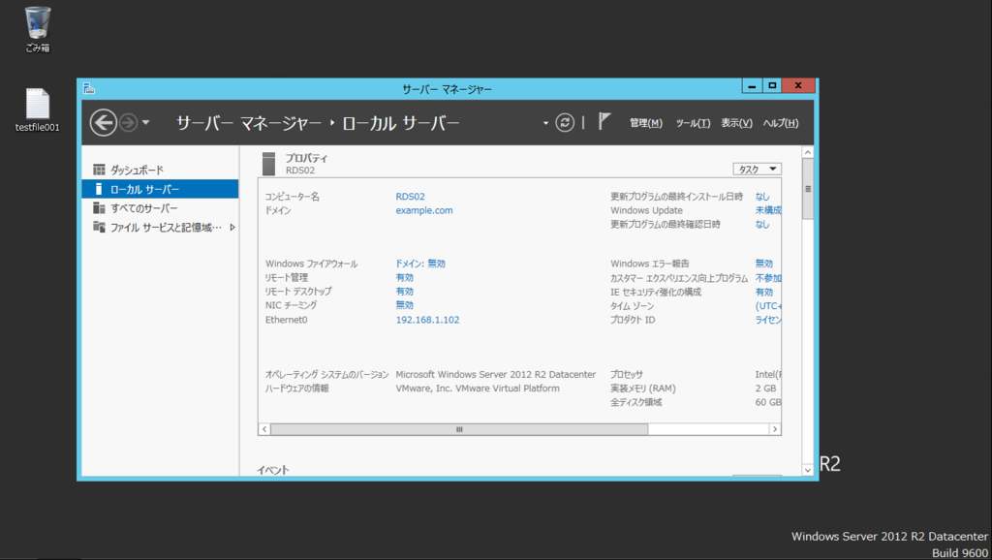
Task: Click the Windows エラー報告 無効 link
Action: coord(763,264)
